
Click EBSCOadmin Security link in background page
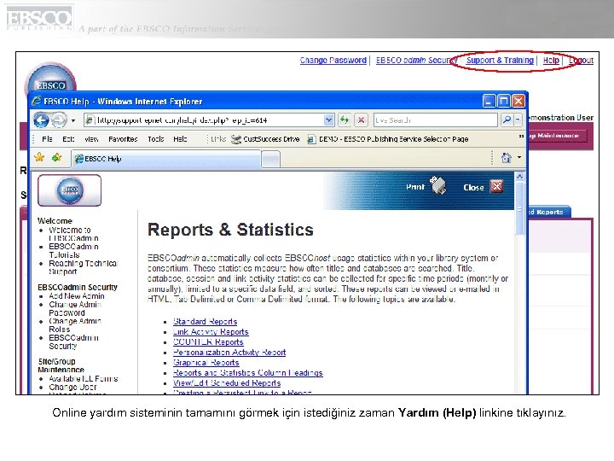(x=416, y=61)
